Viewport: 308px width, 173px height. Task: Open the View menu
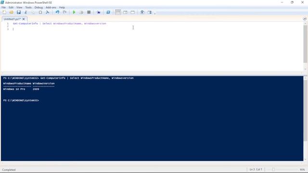(19, 7)
